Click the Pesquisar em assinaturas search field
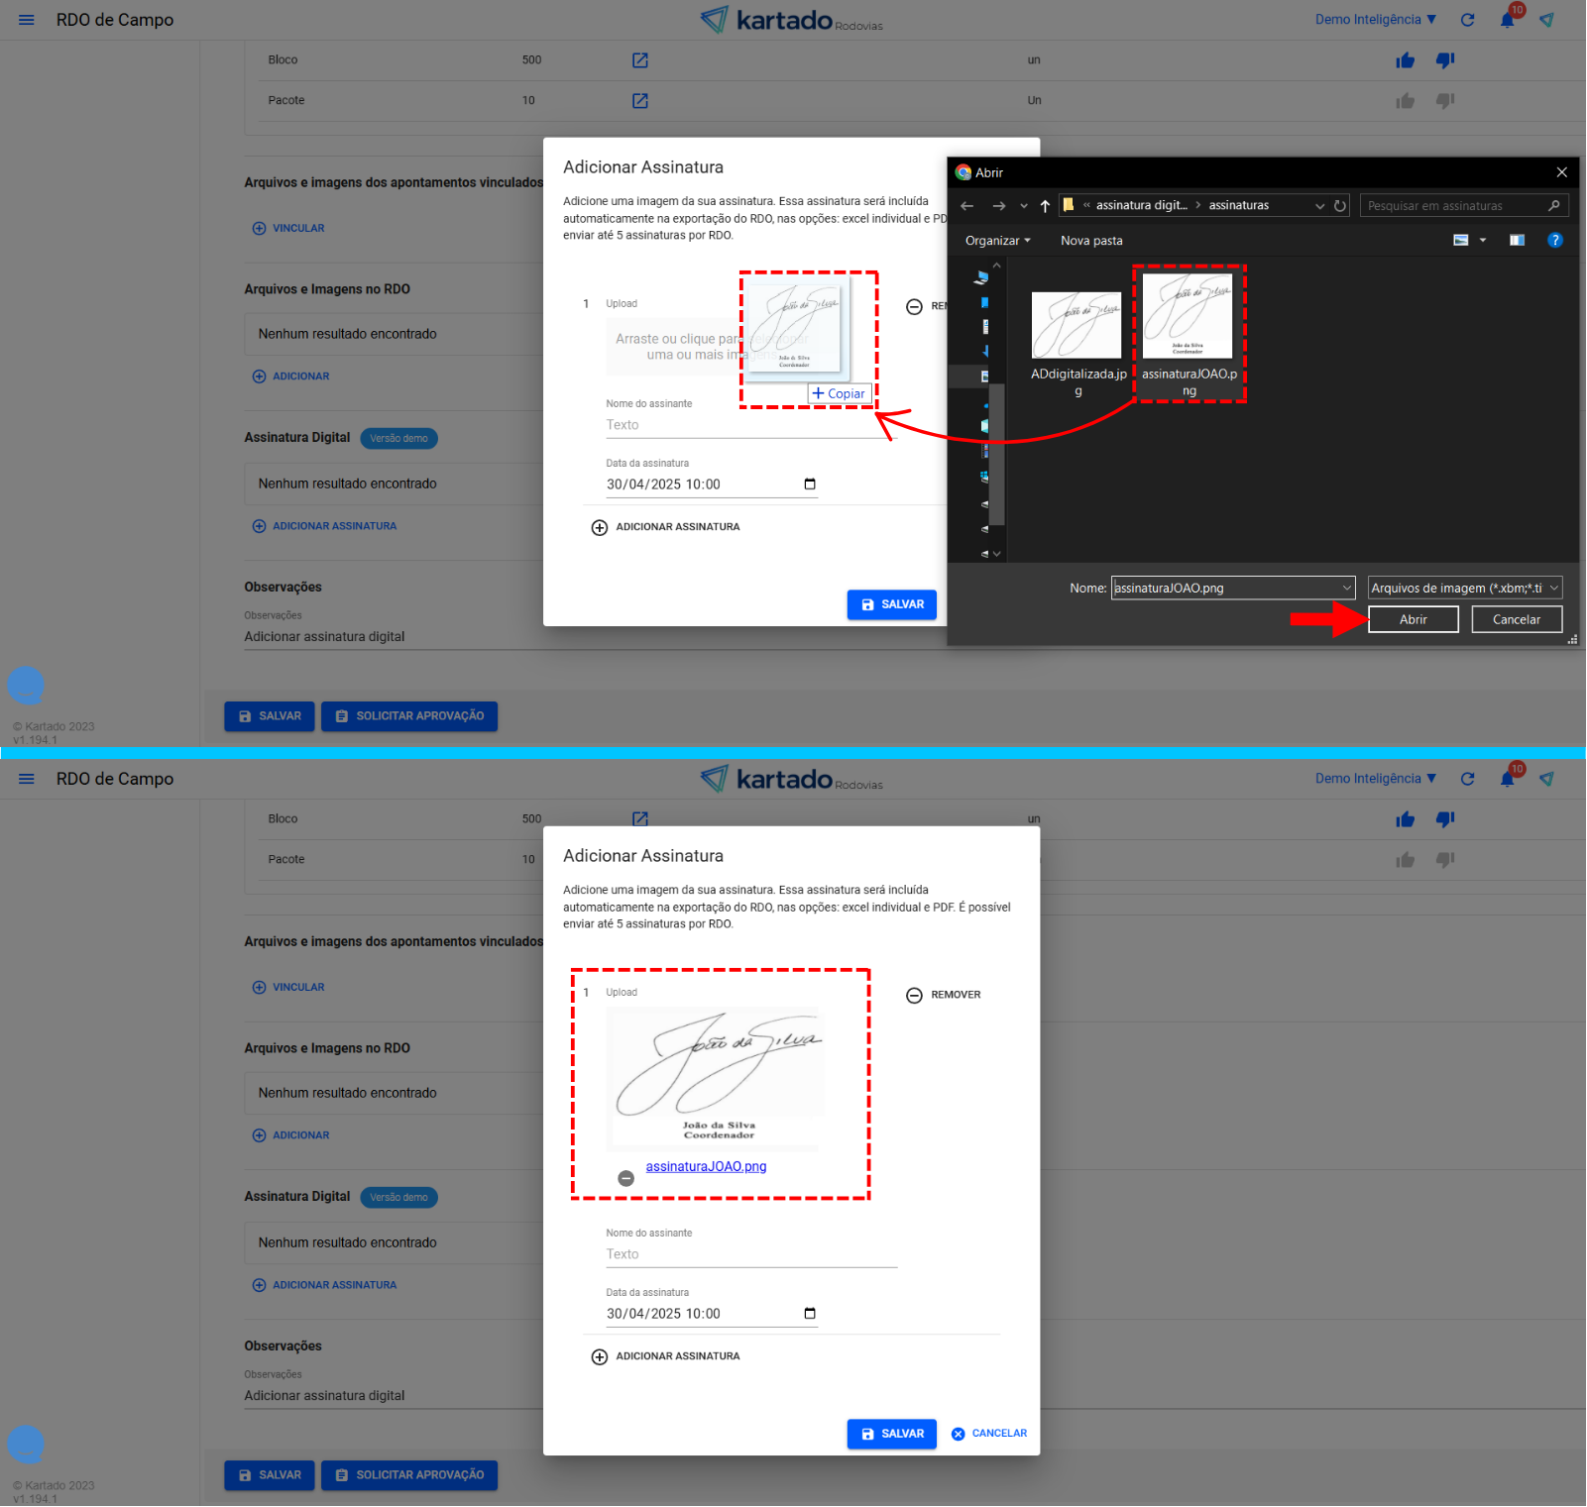 (x=1452, y=206)
